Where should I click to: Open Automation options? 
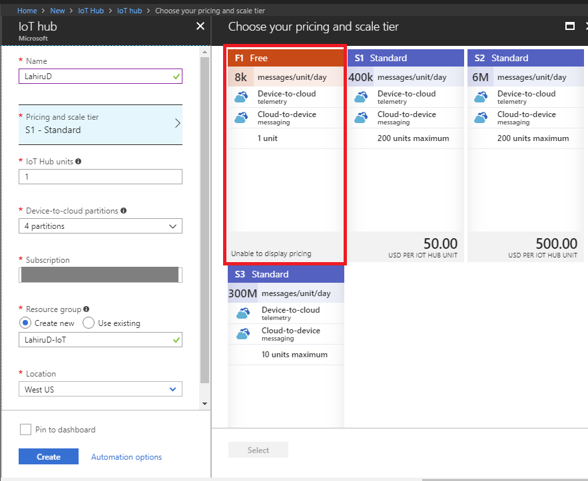[x=126, y=456]
